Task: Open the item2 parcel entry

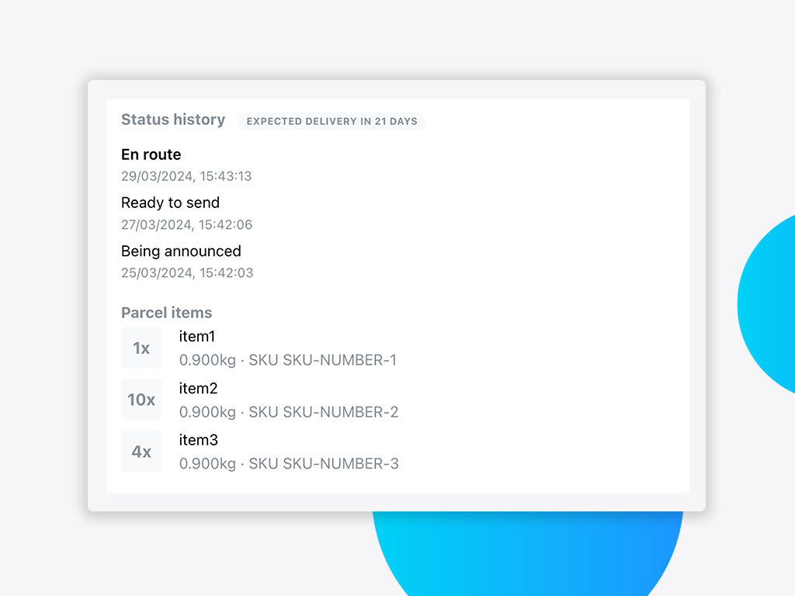Action: click(198, 388)
